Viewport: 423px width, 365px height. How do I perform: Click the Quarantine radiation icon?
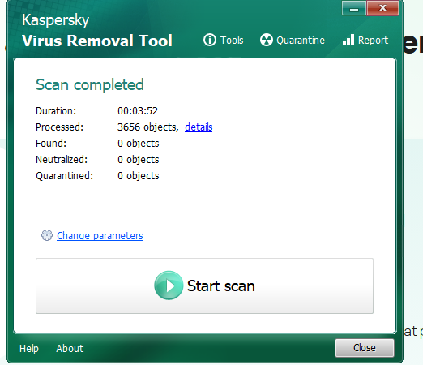(x=267, y=40)
